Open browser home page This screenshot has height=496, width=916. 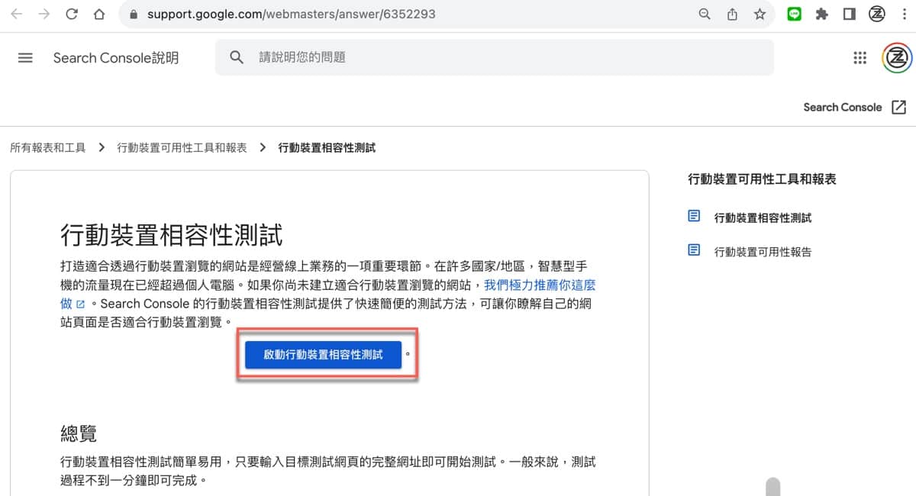pyautogui.click(x=99, y=14)
